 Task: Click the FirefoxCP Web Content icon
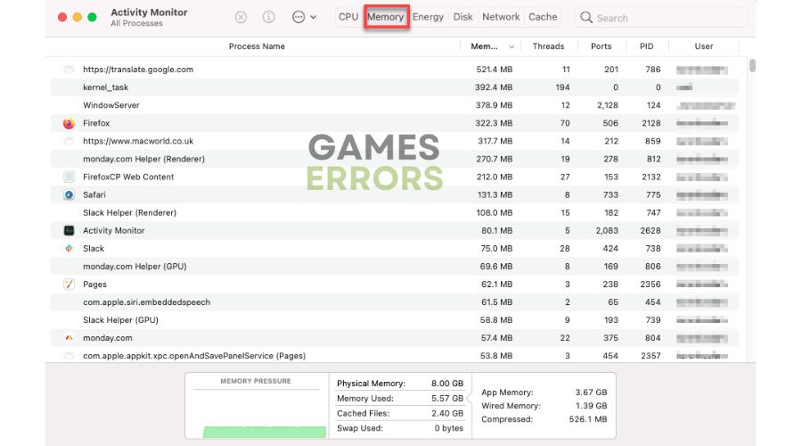(x=69, y=178)
